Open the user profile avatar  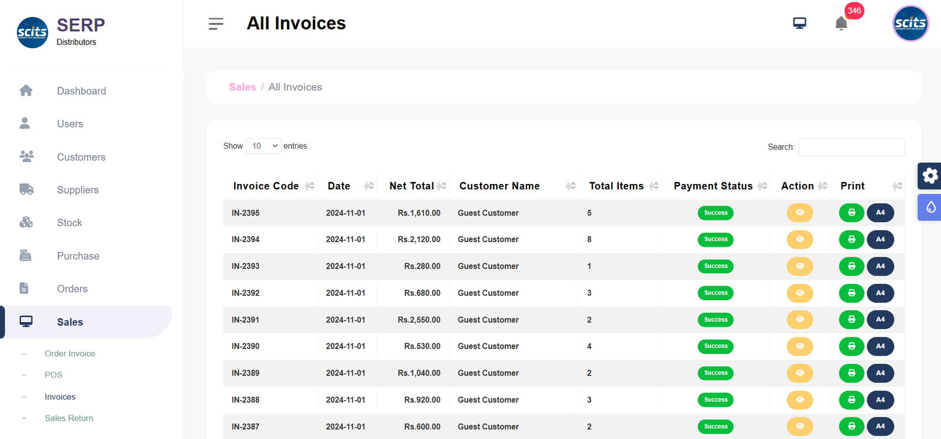click(910, 24)
